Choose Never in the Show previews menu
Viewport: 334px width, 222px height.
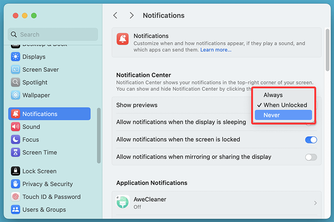(x=283, y=115)
